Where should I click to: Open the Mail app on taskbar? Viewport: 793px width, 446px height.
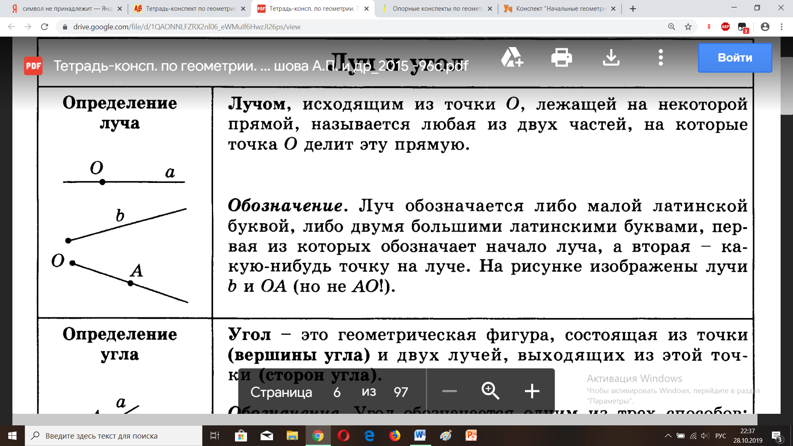[x=267, y=436]
